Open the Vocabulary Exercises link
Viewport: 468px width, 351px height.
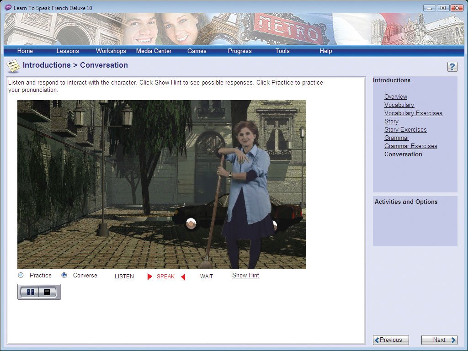(413, 113)
